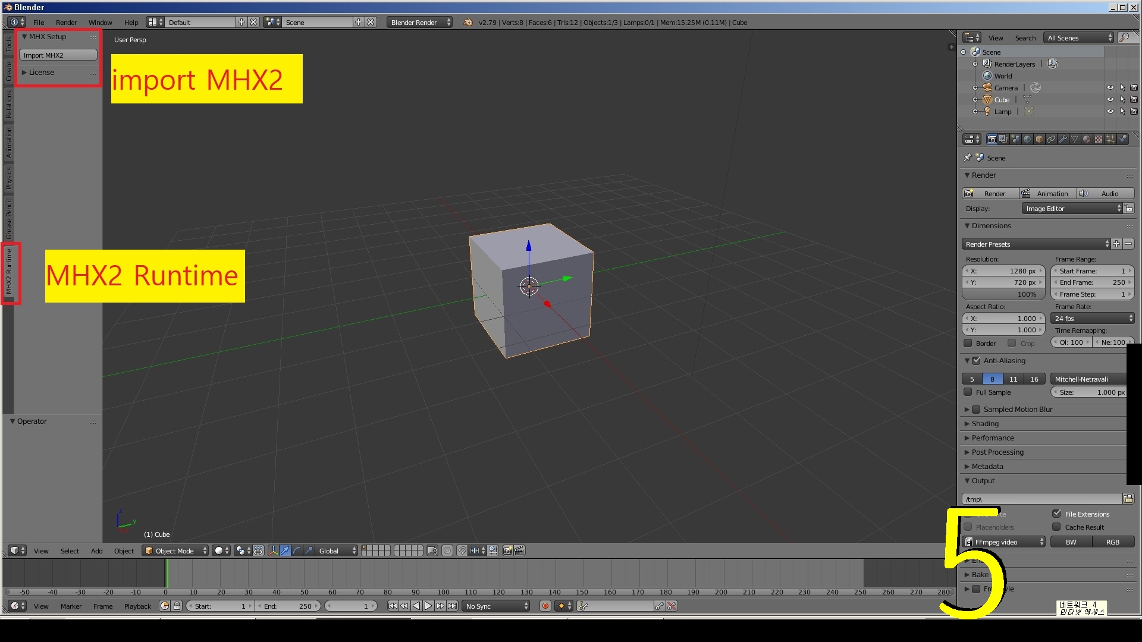Toggle Lamp renderability camera icon

point(1134,111)
